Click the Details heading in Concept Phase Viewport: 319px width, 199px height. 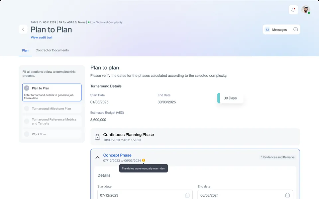104,175
